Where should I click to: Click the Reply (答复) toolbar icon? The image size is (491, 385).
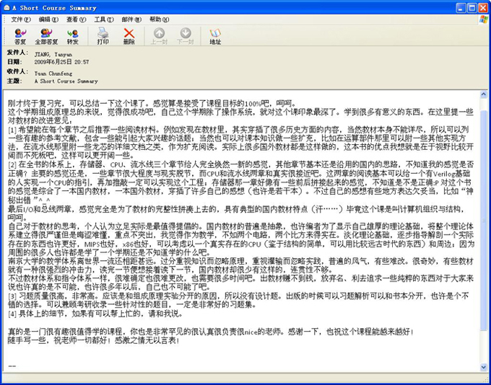point(19,36)
